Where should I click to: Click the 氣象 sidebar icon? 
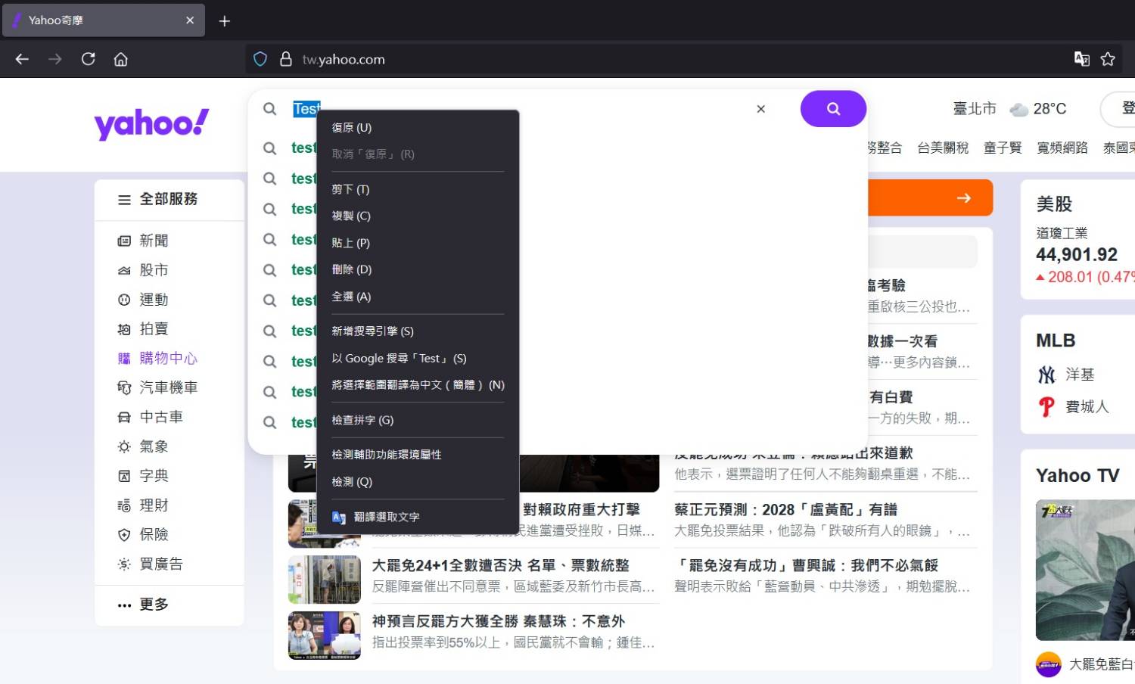coord(124,446)
